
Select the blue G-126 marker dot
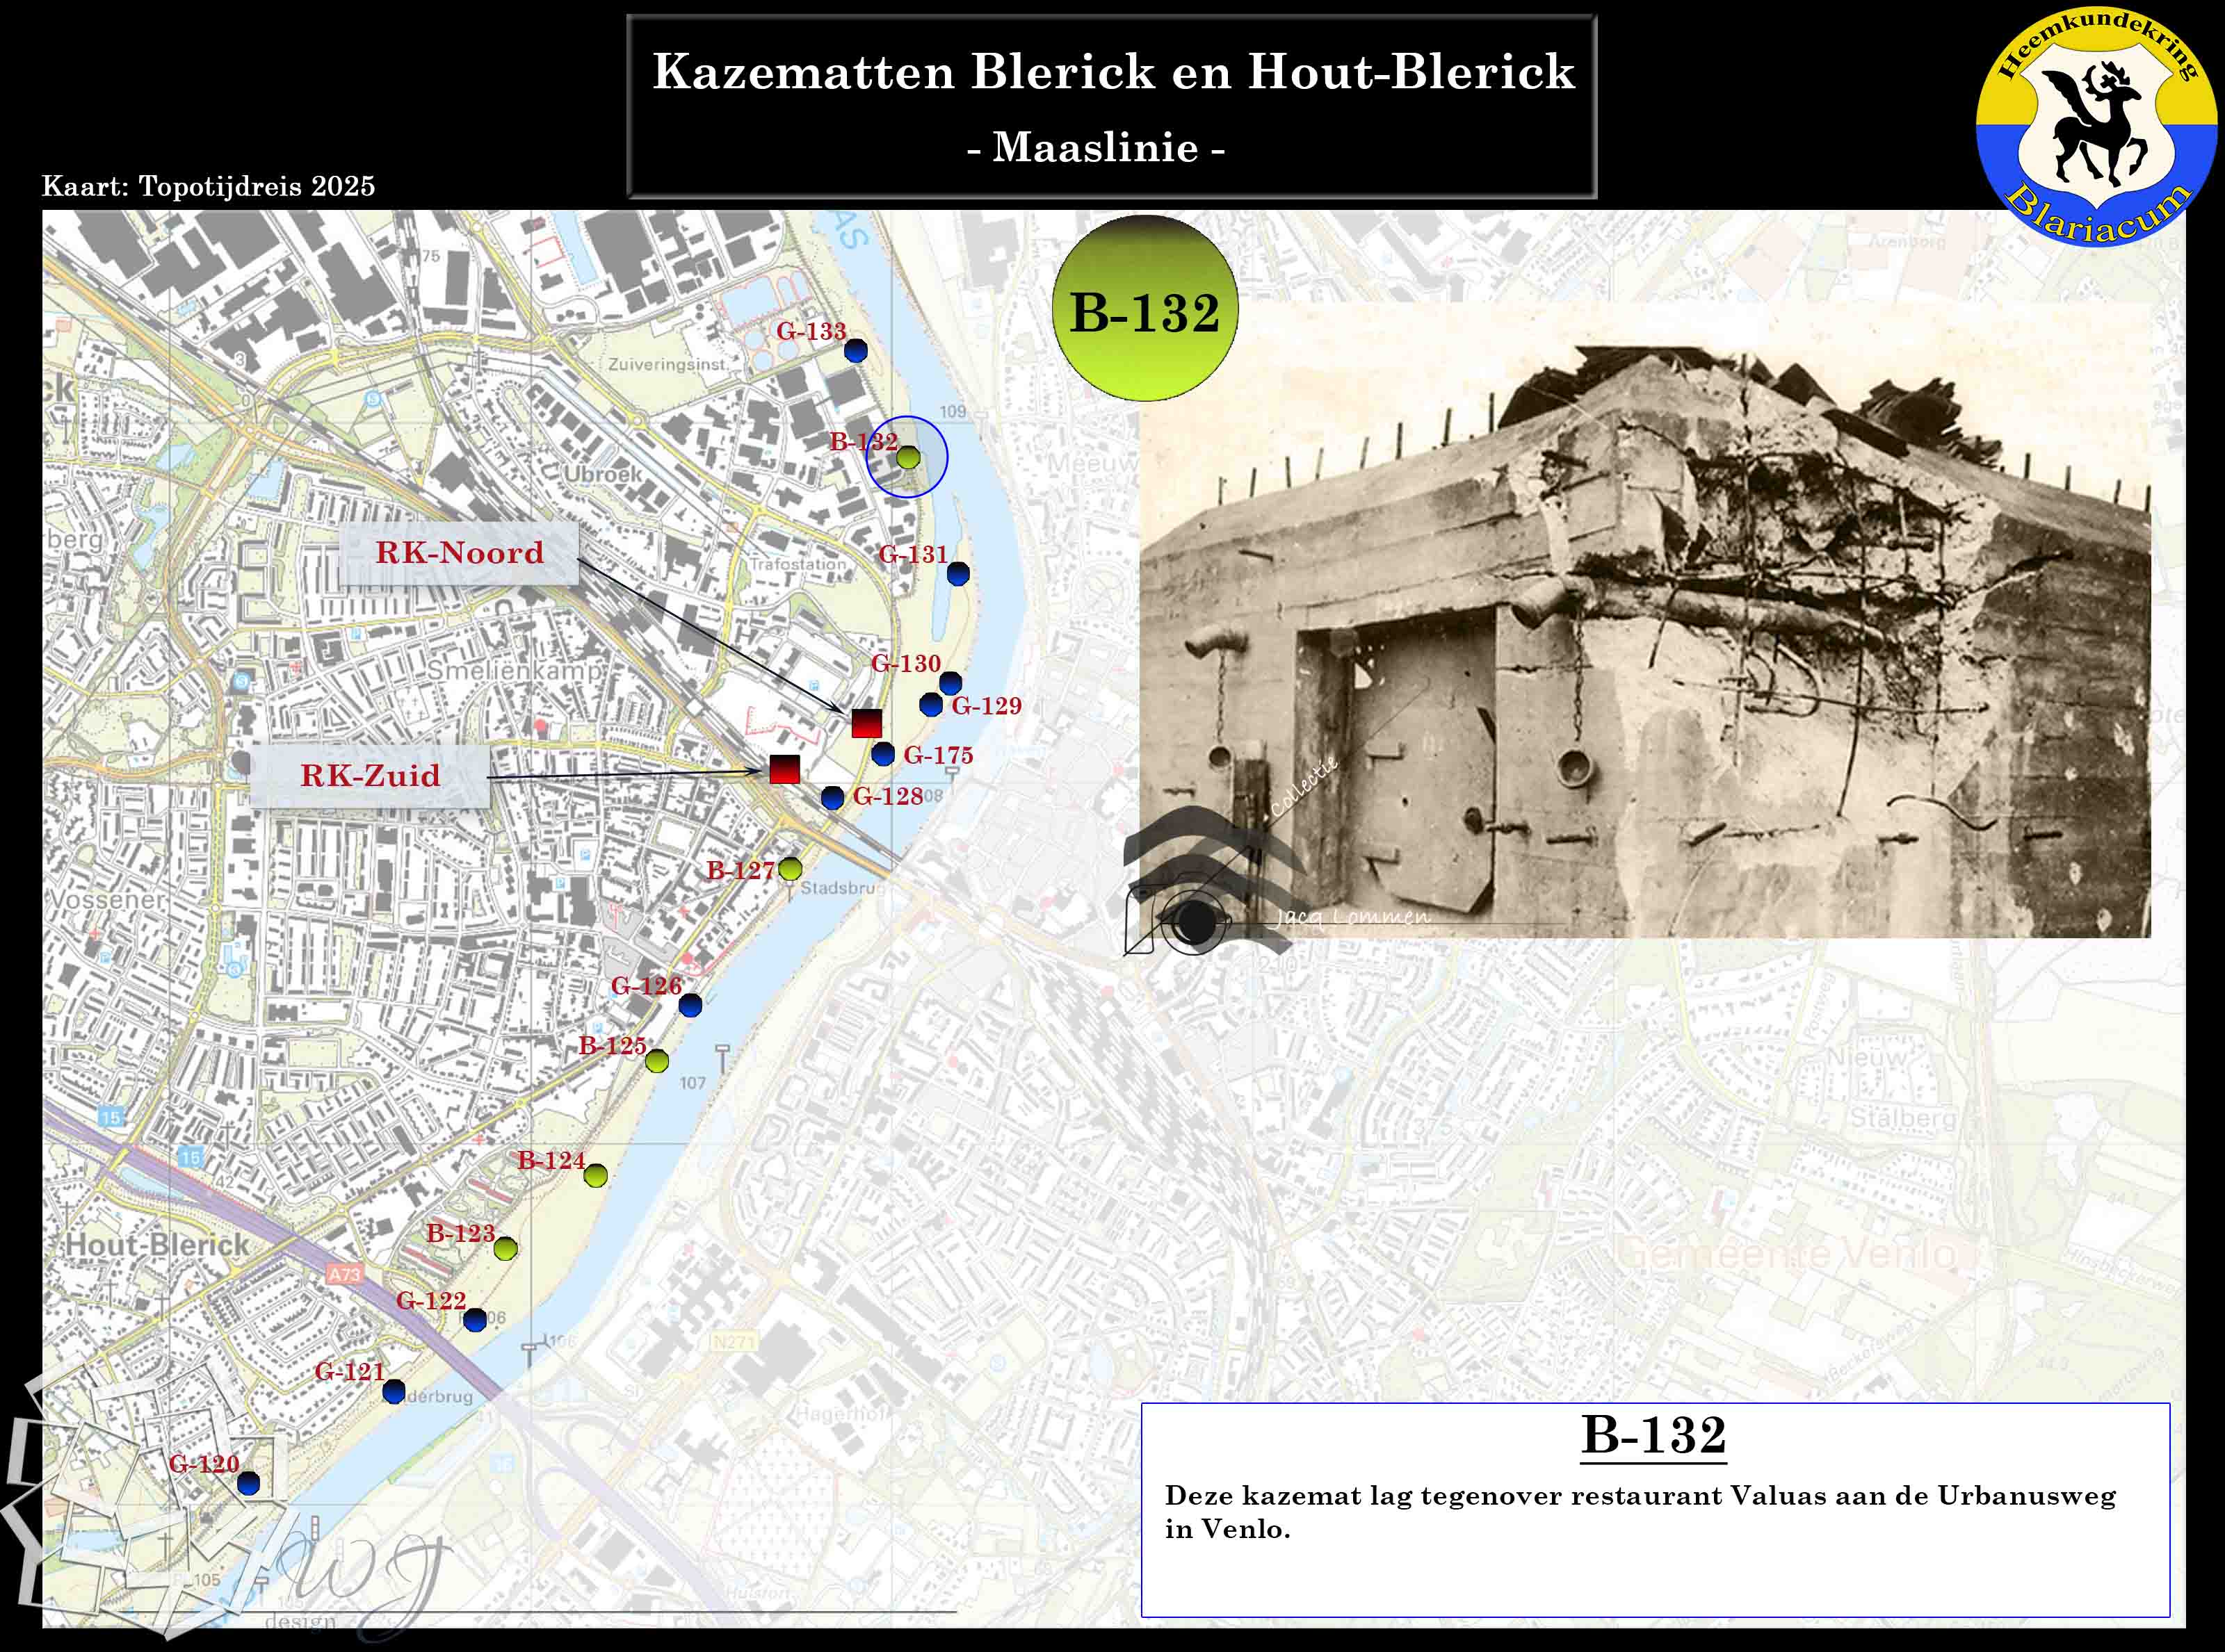tap(690, 1006)
